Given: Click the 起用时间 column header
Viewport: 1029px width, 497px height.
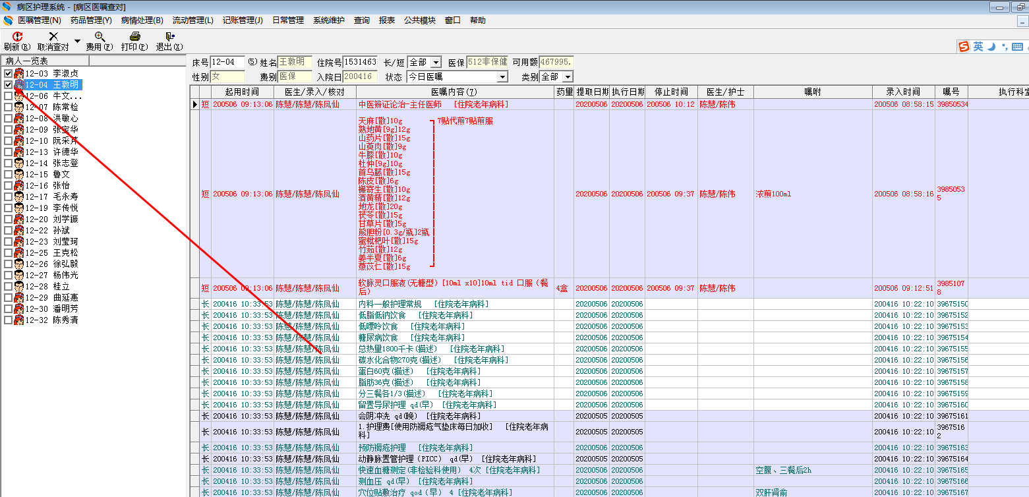Looking at the screenshot, I should pos(242,92).
